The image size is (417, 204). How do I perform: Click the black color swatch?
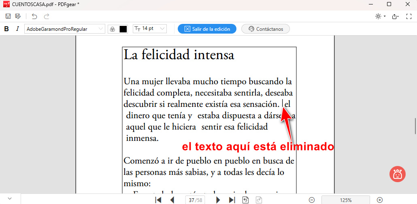(x=123, y=29)
